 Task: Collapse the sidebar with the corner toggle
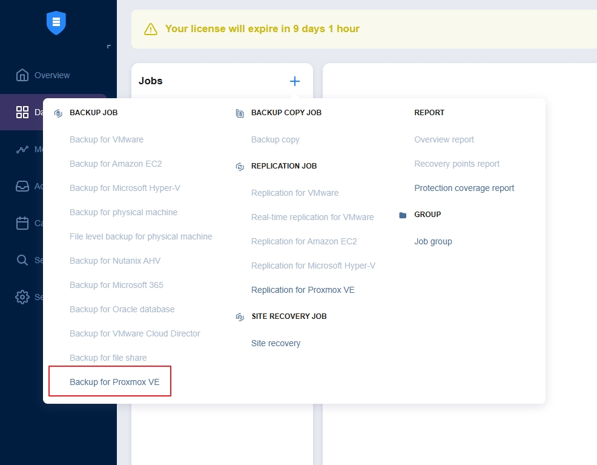pyautogui.click(x=108, y=47)
